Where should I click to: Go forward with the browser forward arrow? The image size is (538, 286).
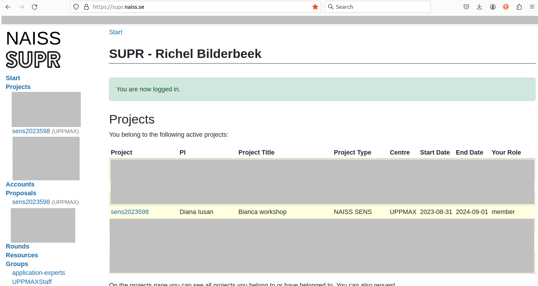point(21,7)
